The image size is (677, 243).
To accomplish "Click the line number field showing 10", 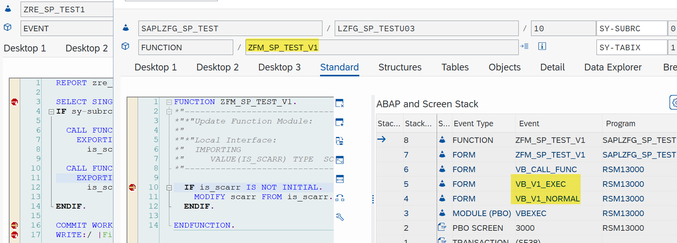I will pos(563,28).
